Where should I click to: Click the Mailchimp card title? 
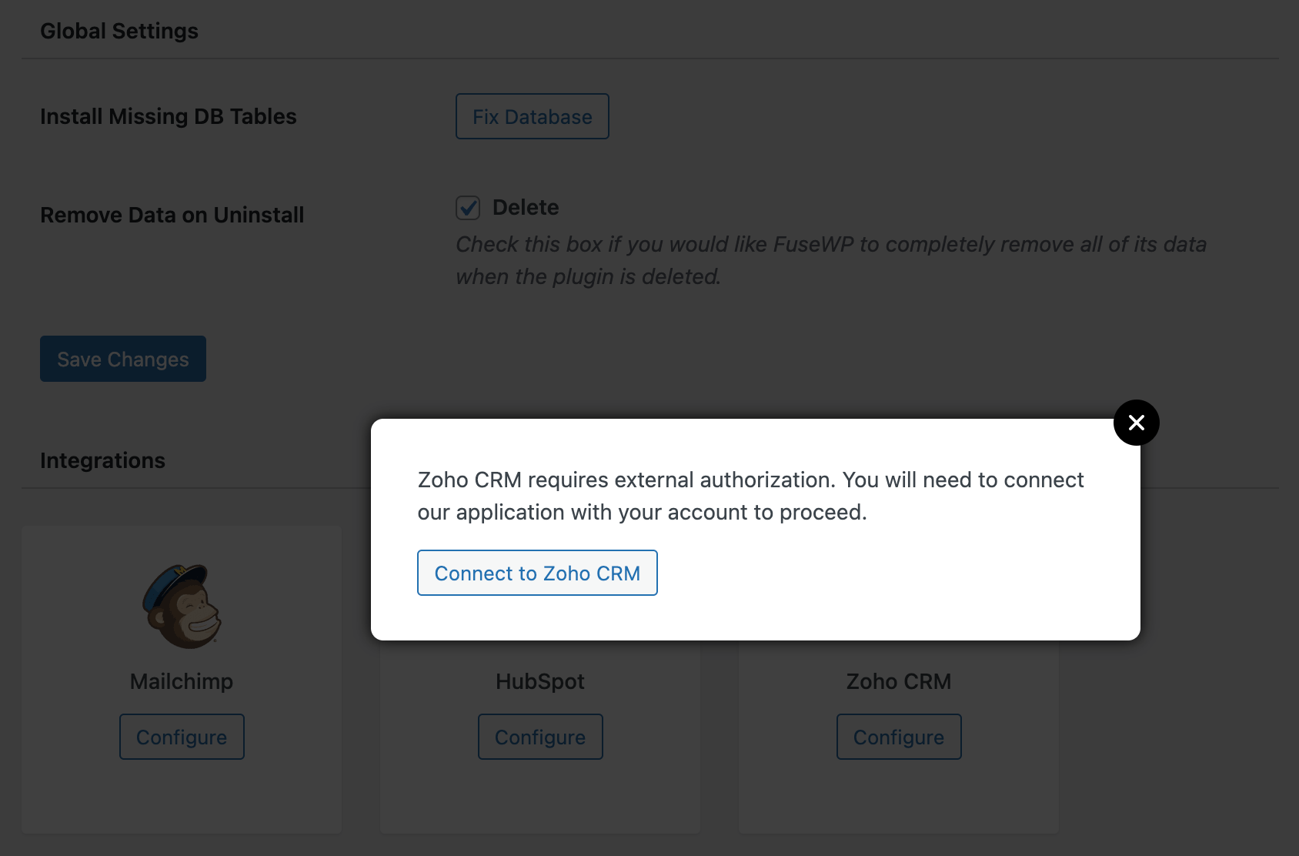(182, 681)
